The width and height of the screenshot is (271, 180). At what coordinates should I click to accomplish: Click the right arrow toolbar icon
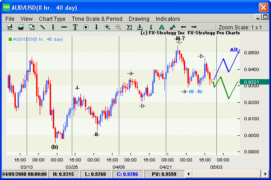click(x=194, y=27)
